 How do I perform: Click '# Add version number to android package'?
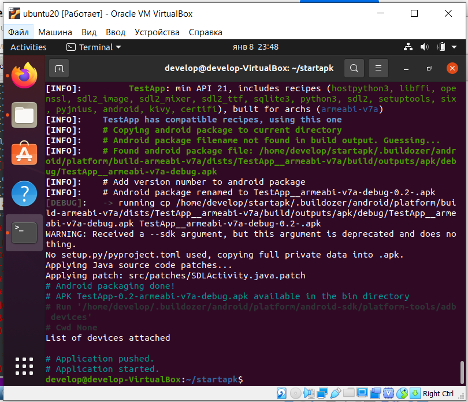(x=204, y=182)
